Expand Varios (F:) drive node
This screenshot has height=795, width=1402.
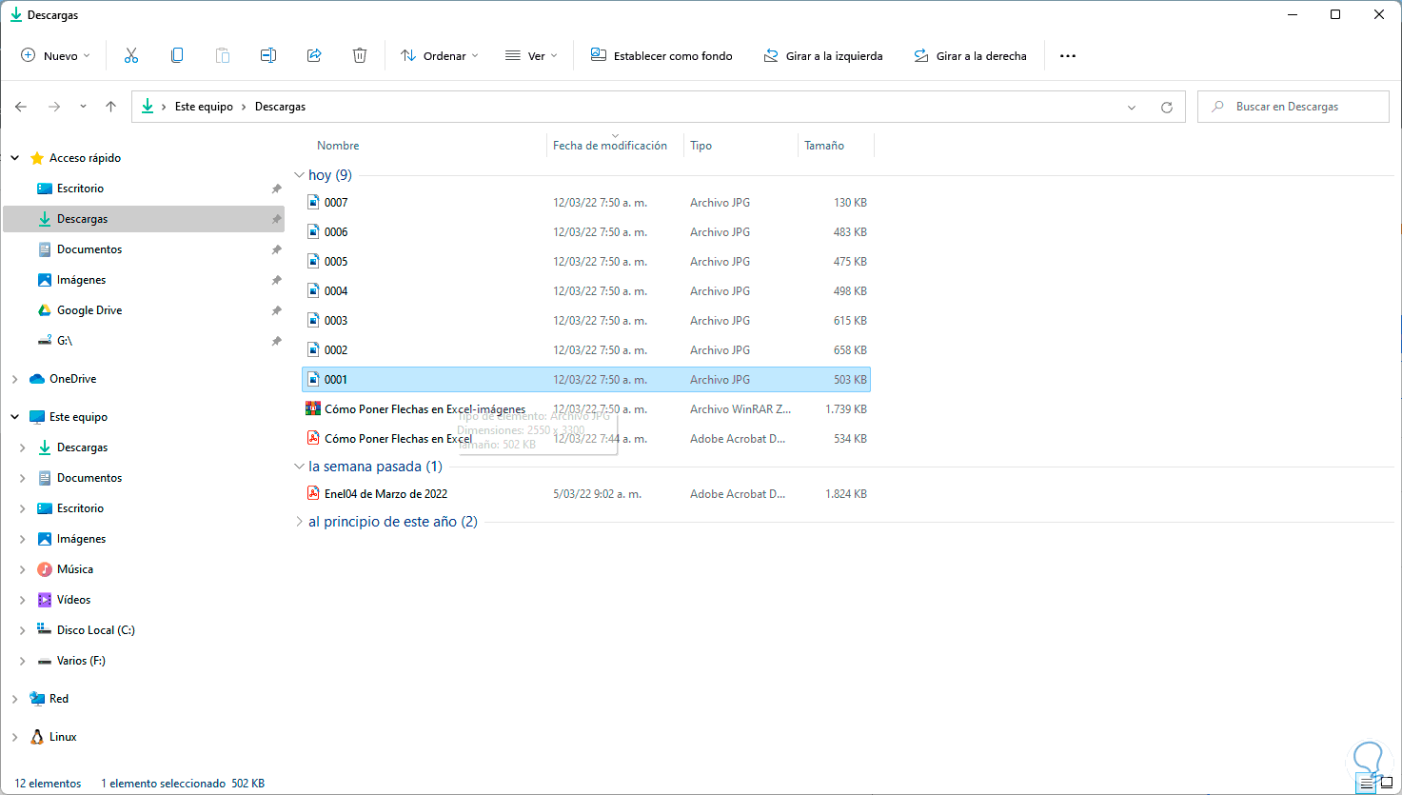(23, 661)
